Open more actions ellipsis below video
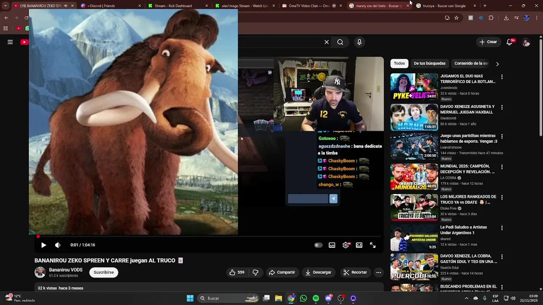This screenshot has height=305, width=543. click(379, 272)
